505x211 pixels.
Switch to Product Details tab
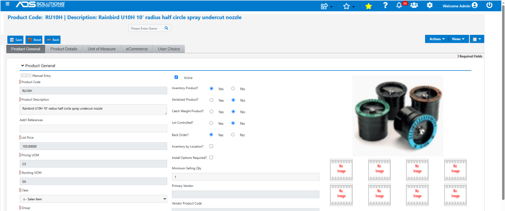pos(64,49)
